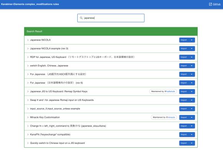Screen dimensions: 223x150
Task: Expand the For Japanese (rev 6) row chevron
Action: 28,83
